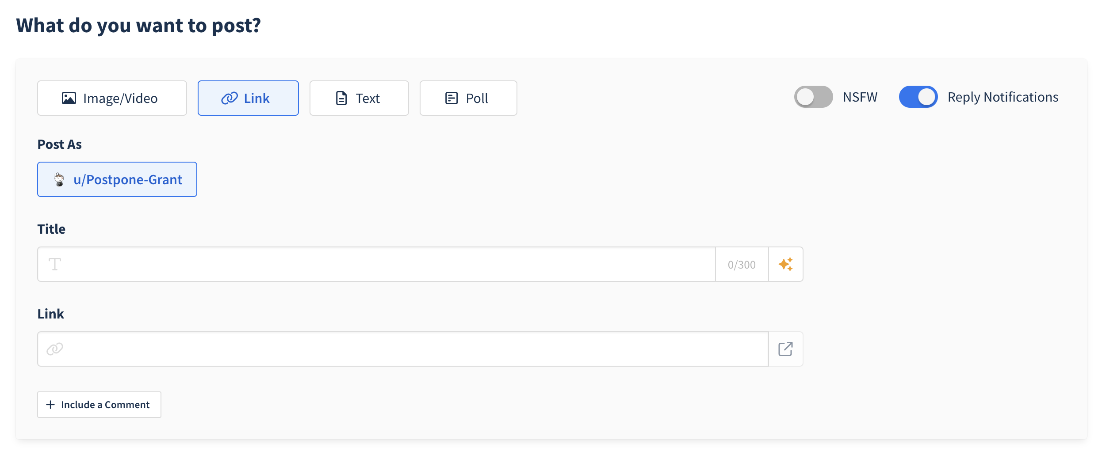Click the Reddit avatar for u/Postpone-Grant
The height and width of the screenshot is (455, 1102).
coord(59,179)
